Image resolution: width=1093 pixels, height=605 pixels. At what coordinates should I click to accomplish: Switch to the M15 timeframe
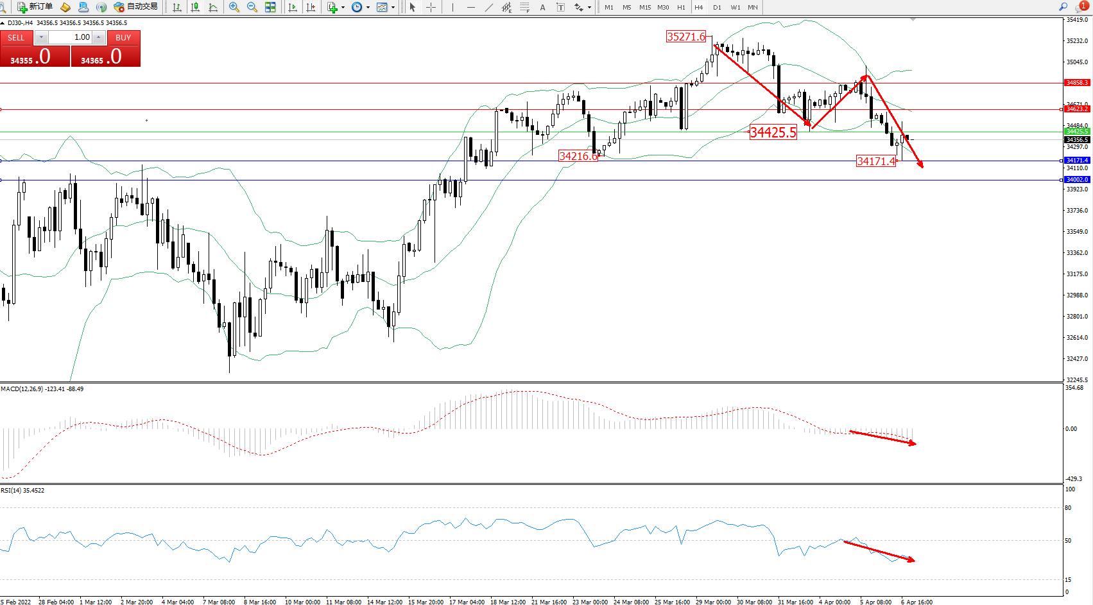click(x=644, y=7)
